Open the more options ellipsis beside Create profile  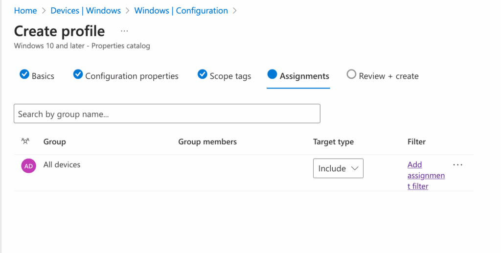124,31
